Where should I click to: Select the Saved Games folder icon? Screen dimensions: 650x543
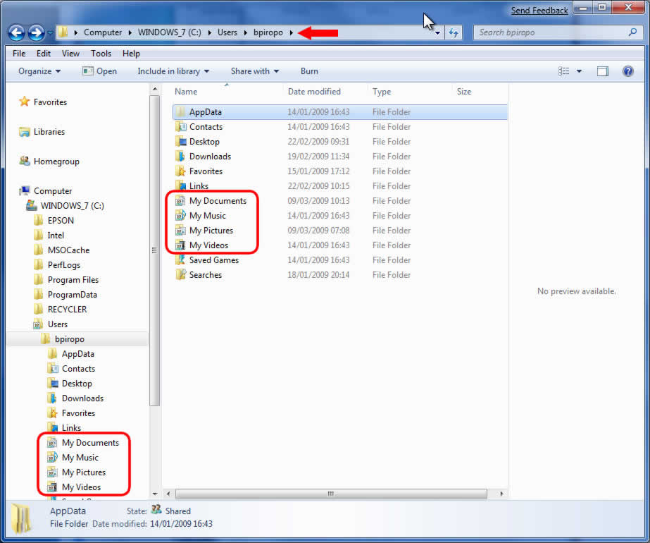coord(180,260)
